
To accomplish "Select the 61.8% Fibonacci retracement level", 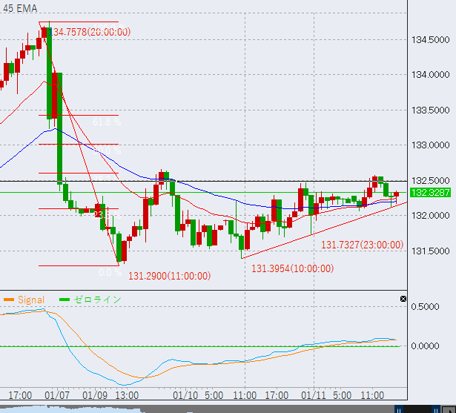I will point(108,122).
